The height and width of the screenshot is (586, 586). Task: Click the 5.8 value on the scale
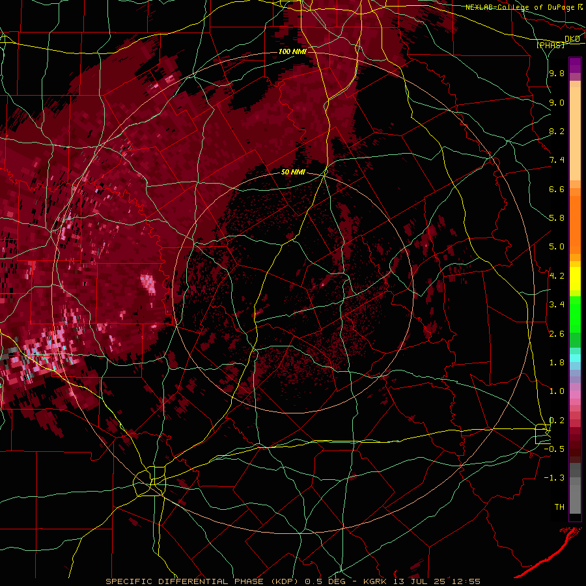pyautogui.click(x=557, y=218)
